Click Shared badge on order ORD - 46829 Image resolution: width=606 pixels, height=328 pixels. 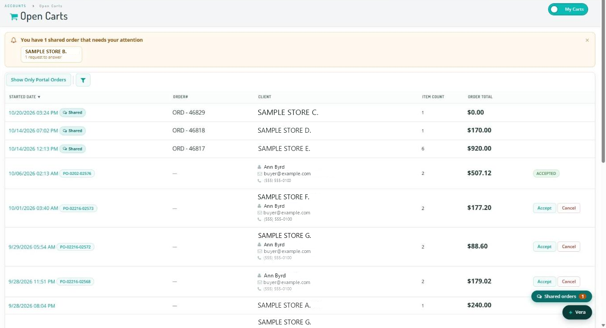click(x=72, y=113)
